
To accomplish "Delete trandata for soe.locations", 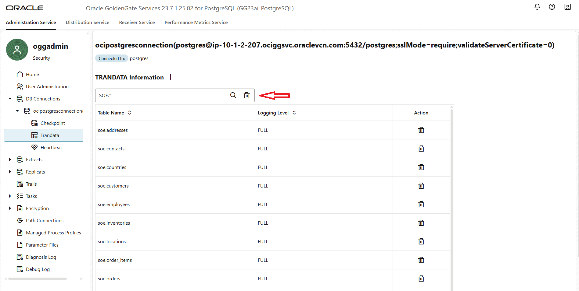I will pos(421,241).
